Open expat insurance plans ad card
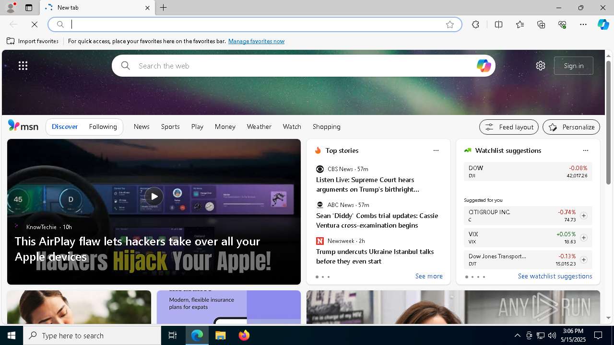Image resolution: width=614 pixels, height=345 pixels. (229, 307)
